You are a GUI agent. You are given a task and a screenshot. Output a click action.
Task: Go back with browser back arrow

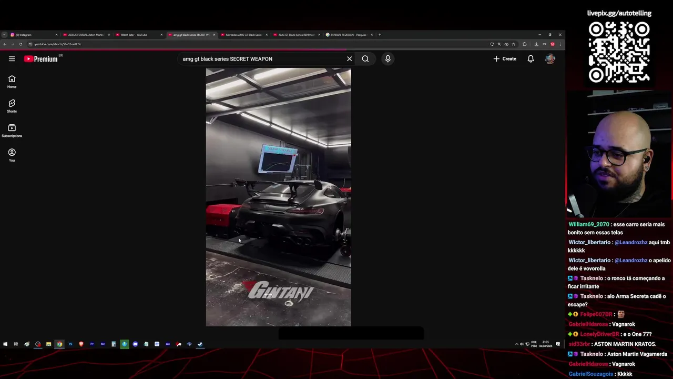click(x=5, y=44)
